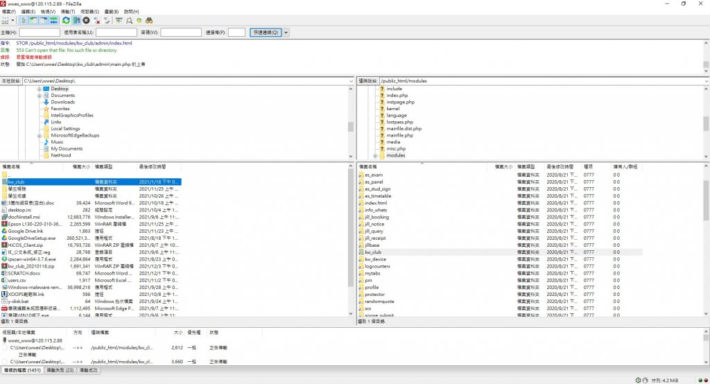Viewport: 710px width, 384px height.
Task: Select the remote randomquote folder
Action: pos(500,302)
